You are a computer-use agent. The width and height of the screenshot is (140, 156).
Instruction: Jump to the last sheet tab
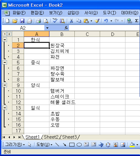[x=19, y=137]
